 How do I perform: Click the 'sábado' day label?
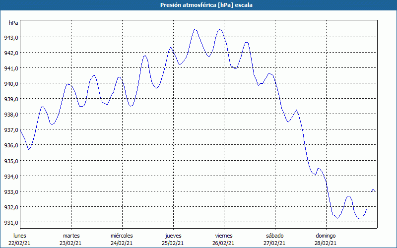[x=275, y=236]
